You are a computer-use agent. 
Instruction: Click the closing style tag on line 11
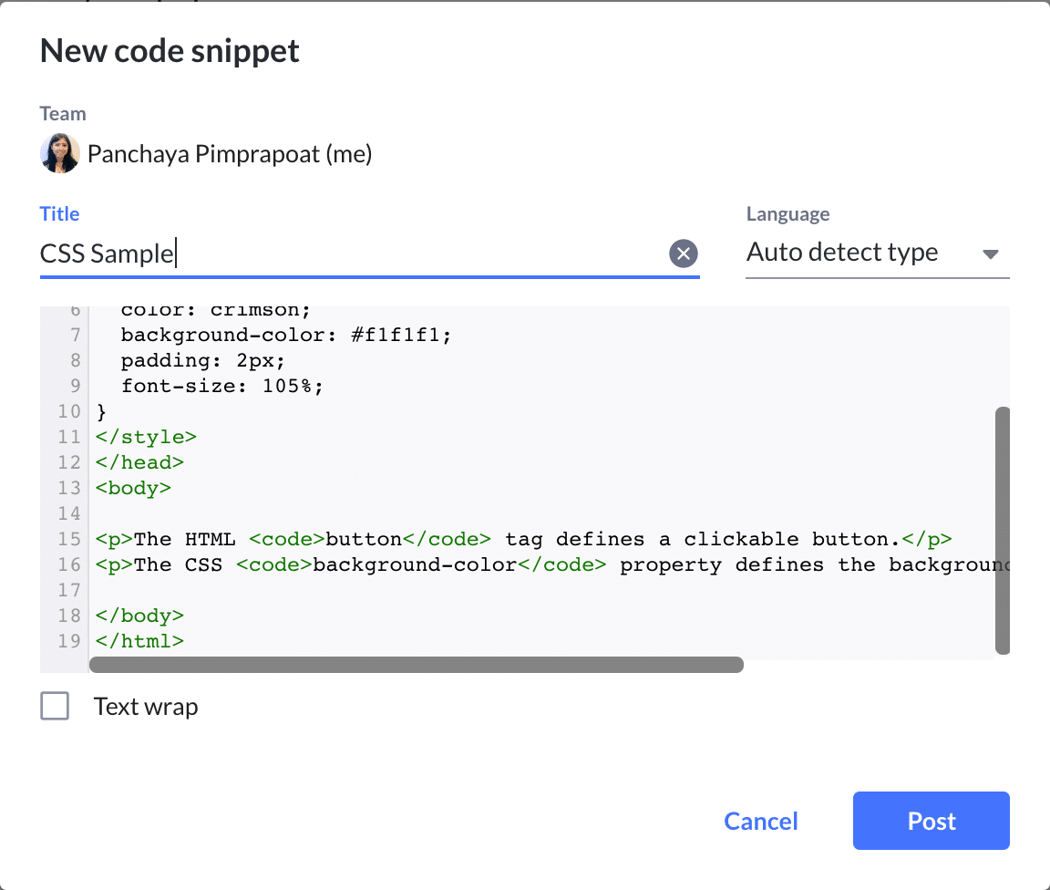(146, 437)
